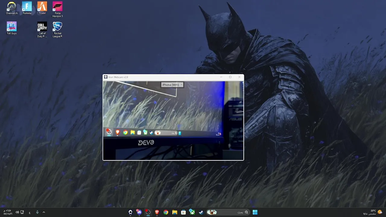Switch to OBS Studio in the taskbar
This screenshot has height=217, width=386.
click(x=148, y=212)
